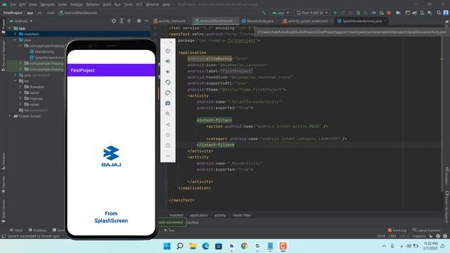Open emulator extended controls (three dots)
Screen dimensions: 450x253
(168, 156)
